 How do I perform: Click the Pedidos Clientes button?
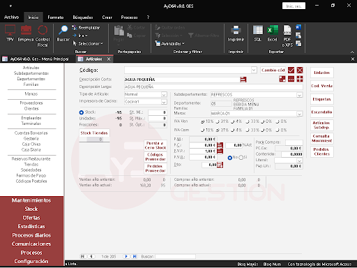pos(322,151)
